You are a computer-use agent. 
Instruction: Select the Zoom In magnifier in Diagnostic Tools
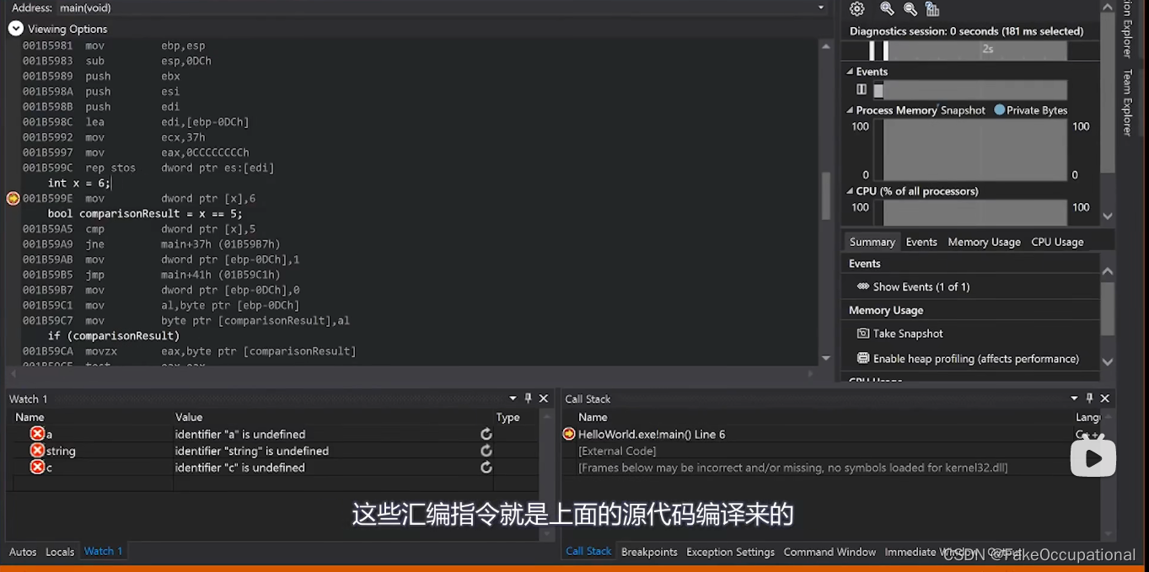point(886,8)
